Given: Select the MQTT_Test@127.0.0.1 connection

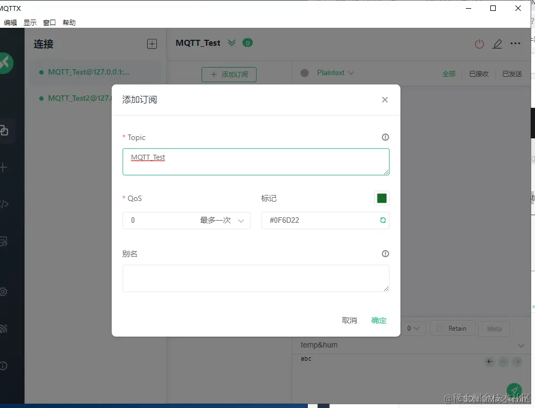Looking at the screenshot, I should point(95,72).
